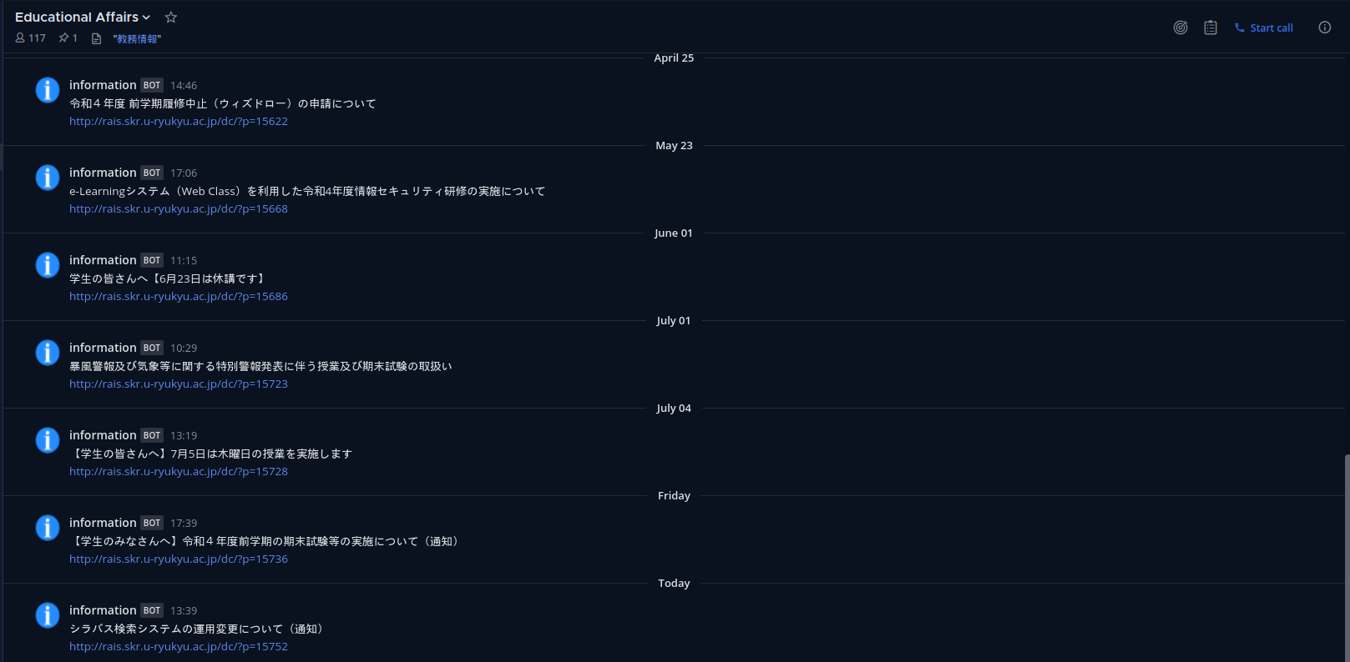Screen dimensions: 1350x662
Task: Open the channel members list (117)
Action: pyautogui.click(x=31, y=38)
